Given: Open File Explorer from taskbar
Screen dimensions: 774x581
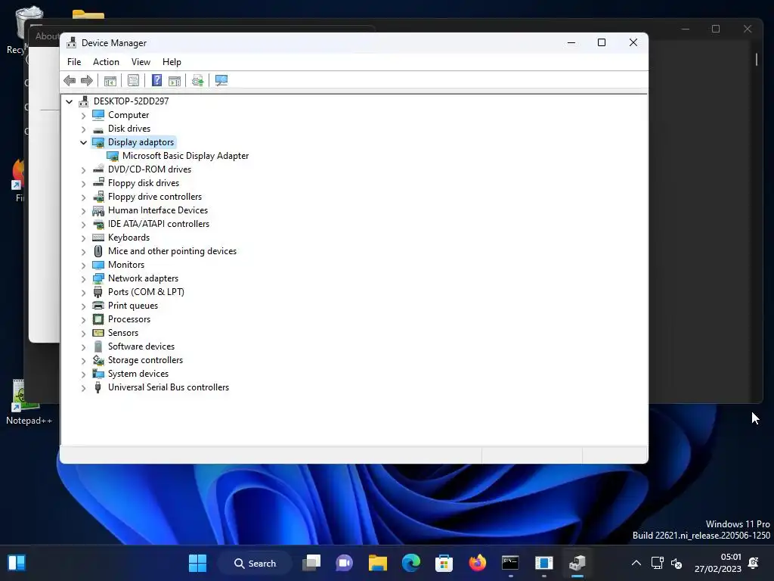Looking at the screenshot, I should tap(378, 563).
